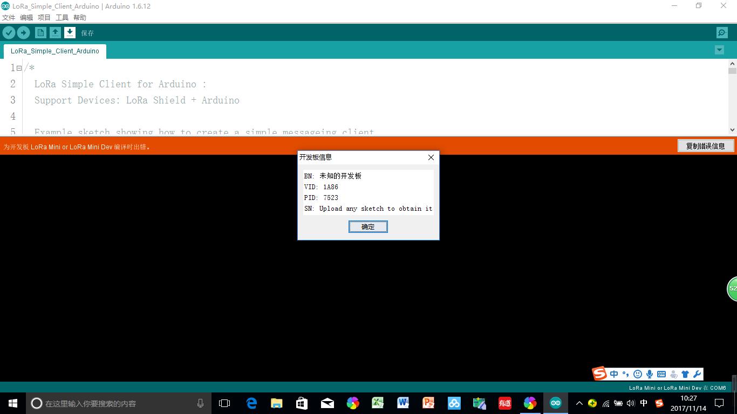Click the Sogou skin shirt icon

coord(685,374)
